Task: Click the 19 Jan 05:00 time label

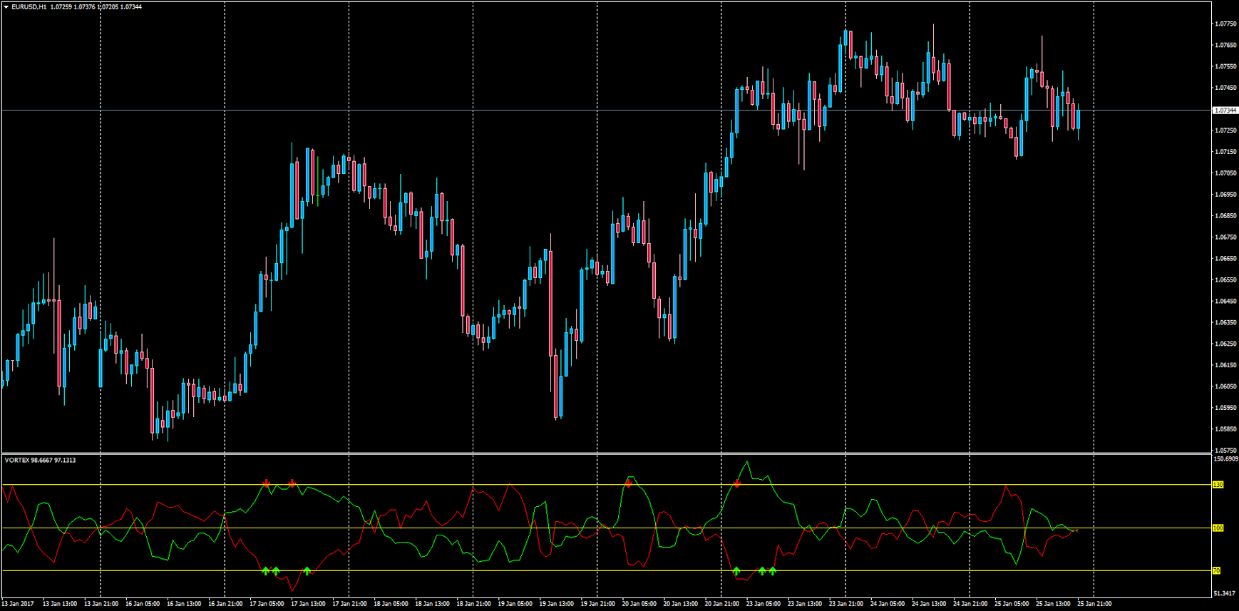Action: tap(515, 604)
